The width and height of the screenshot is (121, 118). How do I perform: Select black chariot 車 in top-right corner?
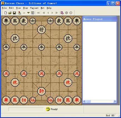pos(77,21)
